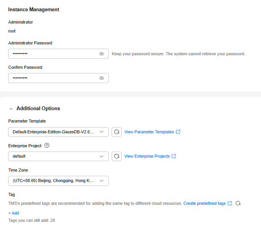Image resolution: width=261 pixels, height=228 pixels.
Task: Open the Parameter Template dropdown
Action: 58,132
